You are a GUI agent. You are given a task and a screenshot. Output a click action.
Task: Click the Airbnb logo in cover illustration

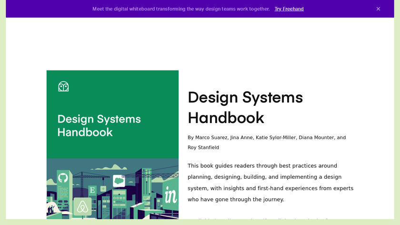click(x=82, y=206)
